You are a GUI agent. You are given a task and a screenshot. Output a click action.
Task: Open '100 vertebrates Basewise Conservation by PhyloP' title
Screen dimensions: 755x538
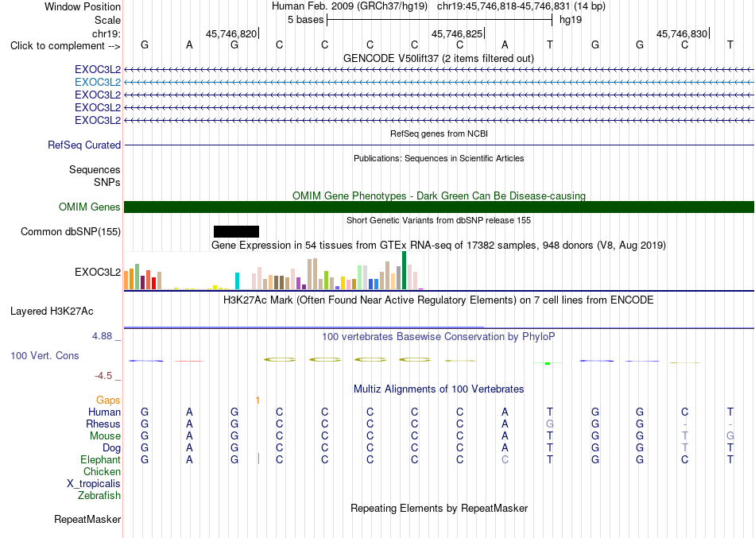click(x=439, y=337)
